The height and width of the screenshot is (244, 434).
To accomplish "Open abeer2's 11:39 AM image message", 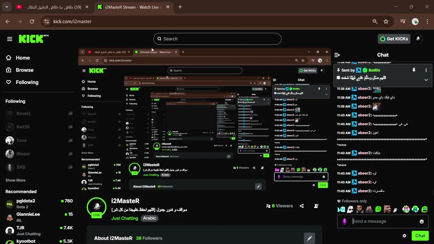I will [376, 106].
